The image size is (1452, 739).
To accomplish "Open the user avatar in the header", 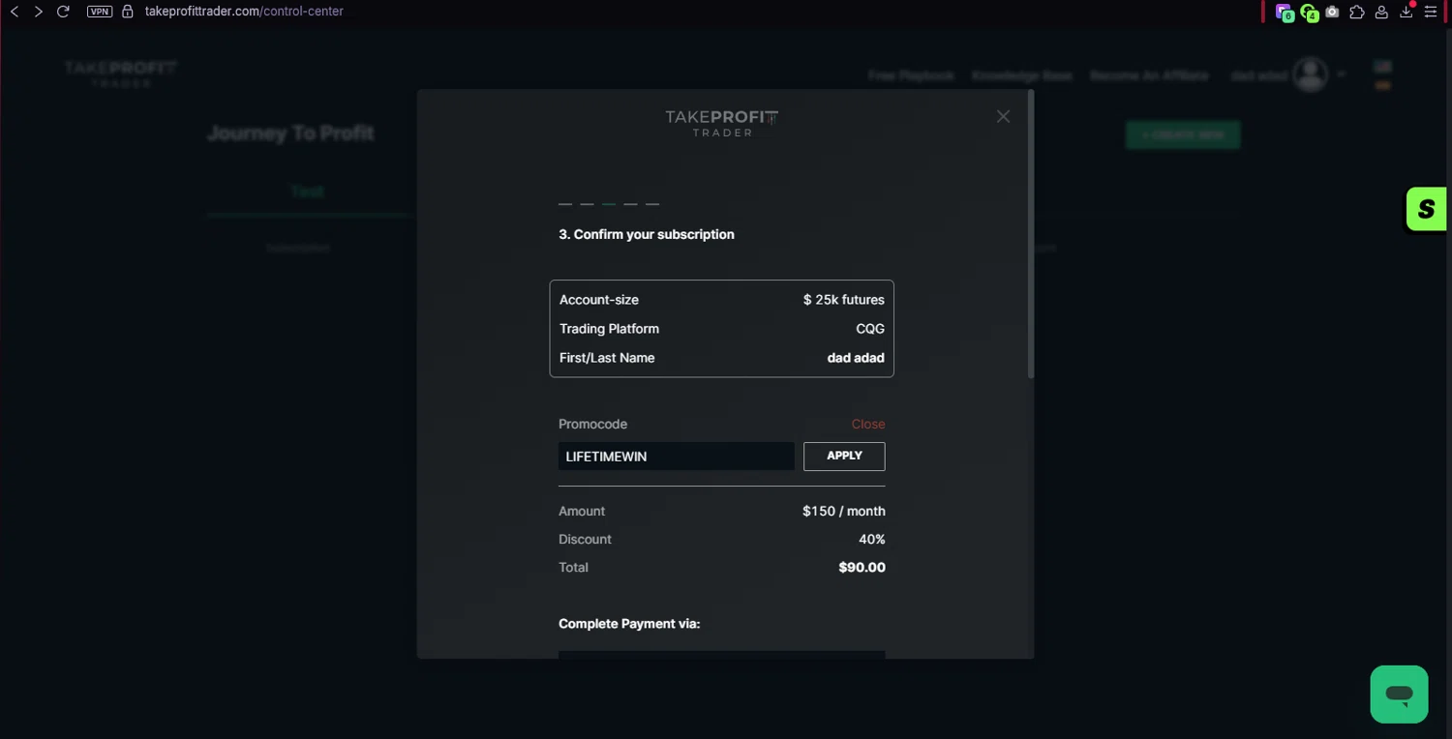I will (1311, 74).
